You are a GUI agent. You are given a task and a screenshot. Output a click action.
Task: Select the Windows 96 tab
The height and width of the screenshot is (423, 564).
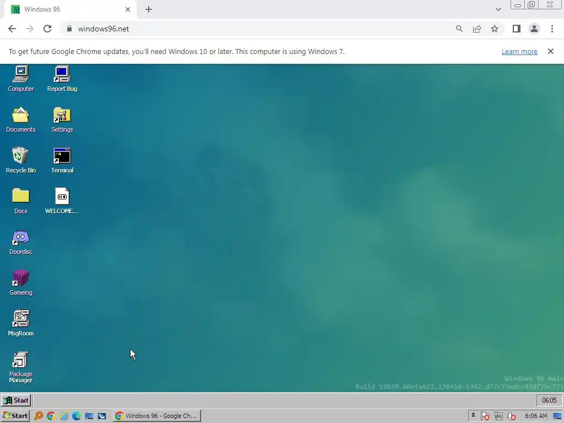click(x=70, y=9)
